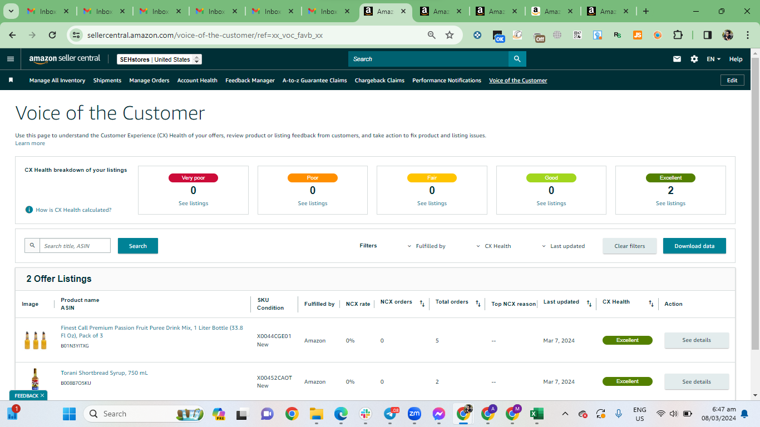Click the Amazon Seller Central logo

point(65,59)
